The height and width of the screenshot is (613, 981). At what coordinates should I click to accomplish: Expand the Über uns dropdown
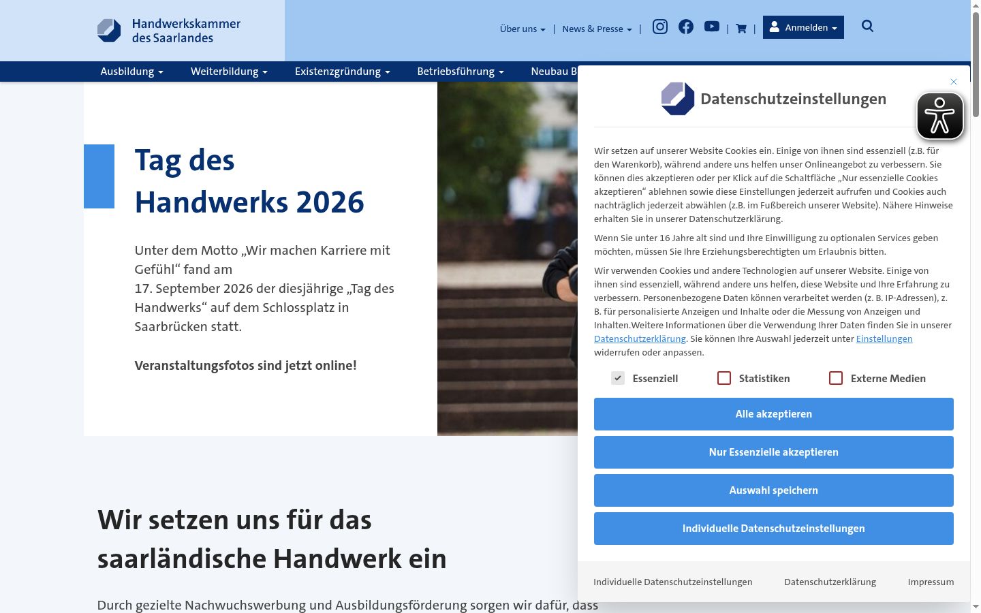(x=523, y=29)
